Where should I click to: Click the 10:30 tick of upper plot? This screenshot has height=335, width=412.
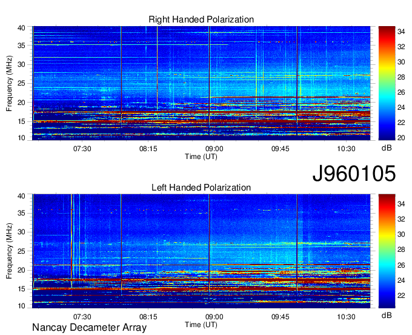(347, 149)
